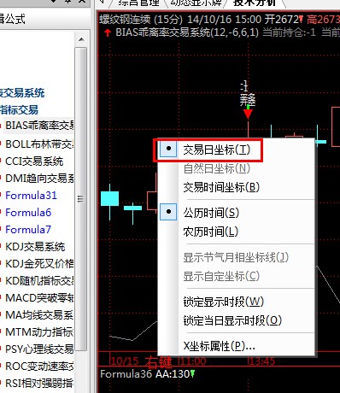The image size is (340, 393).
Task: Select CCI交易系统 formula
Action: (x=34, y=161)
